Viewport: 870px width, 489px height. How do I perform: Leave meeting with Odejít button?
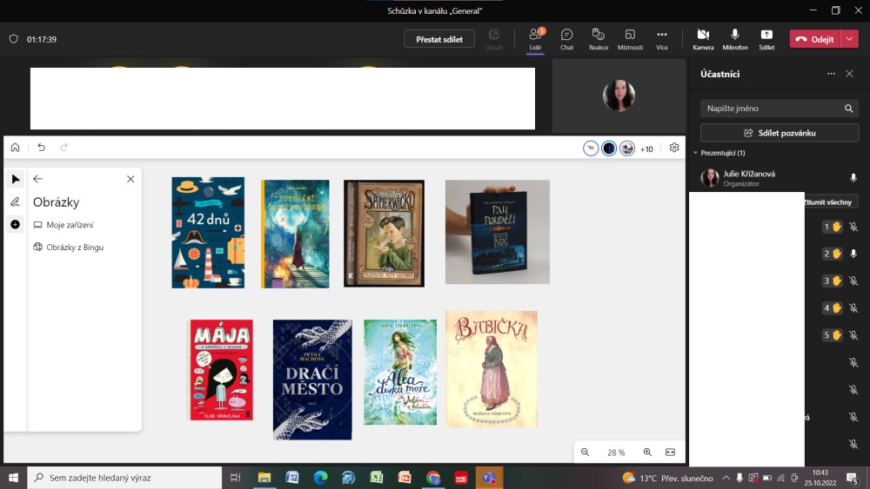point(815,39)
